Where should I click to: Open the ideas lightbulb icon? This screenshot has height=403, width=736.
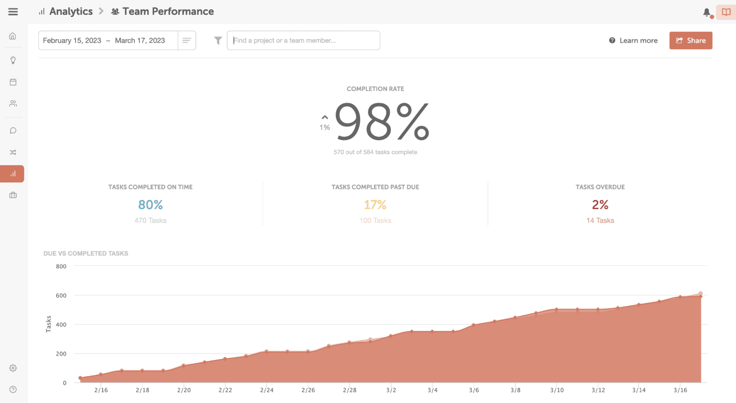[x=13, y=60]
